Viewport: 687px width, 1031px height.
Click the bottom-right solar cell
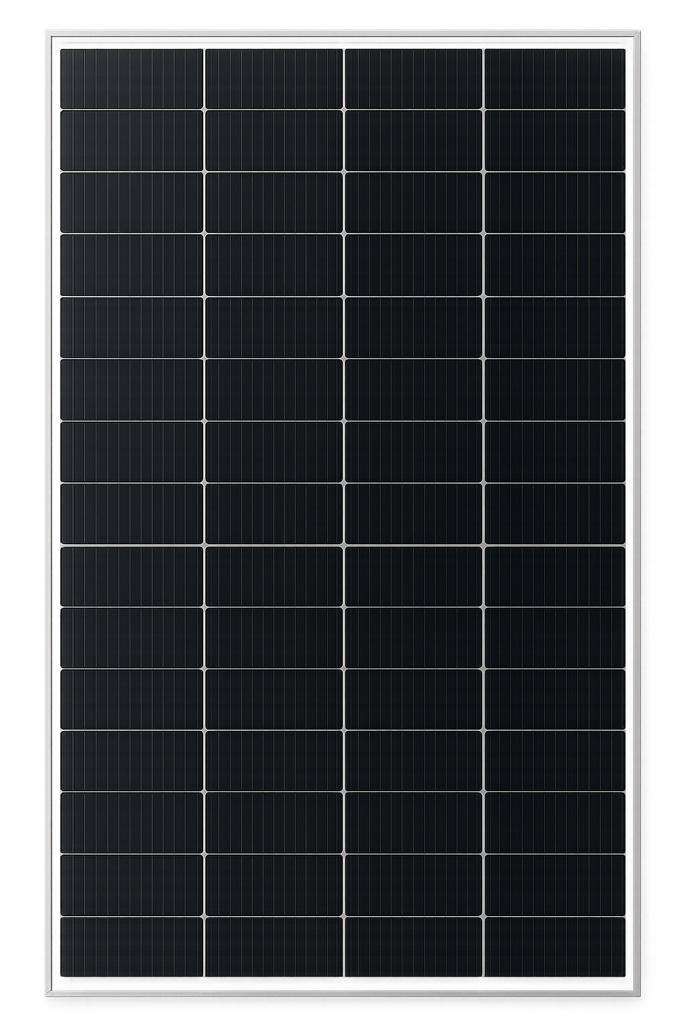point(554,946)
